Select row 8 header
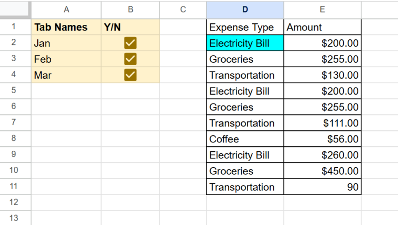Screen dimensions: 398x225 (13, 139)
